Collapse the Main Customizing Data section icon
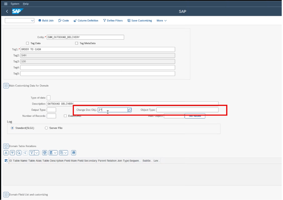The image size is (283, 200). click(6, 86)
